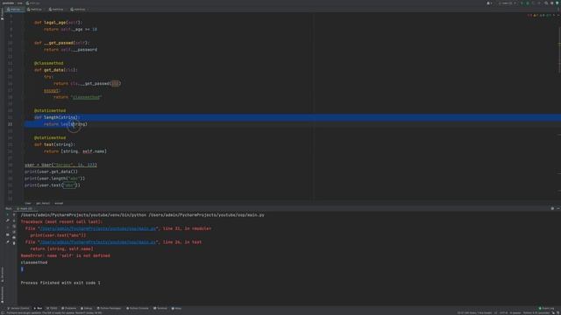
Task: Open the traceback file link for line 26
Action: tap(98, 242)
